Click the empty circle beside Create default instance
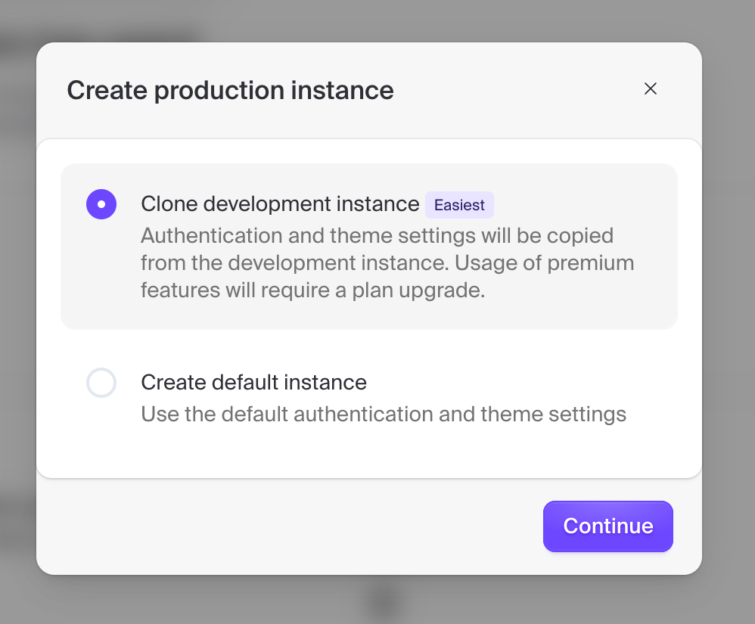The width and height of the screenshot is (755, 624). click(x=101, y=383)
